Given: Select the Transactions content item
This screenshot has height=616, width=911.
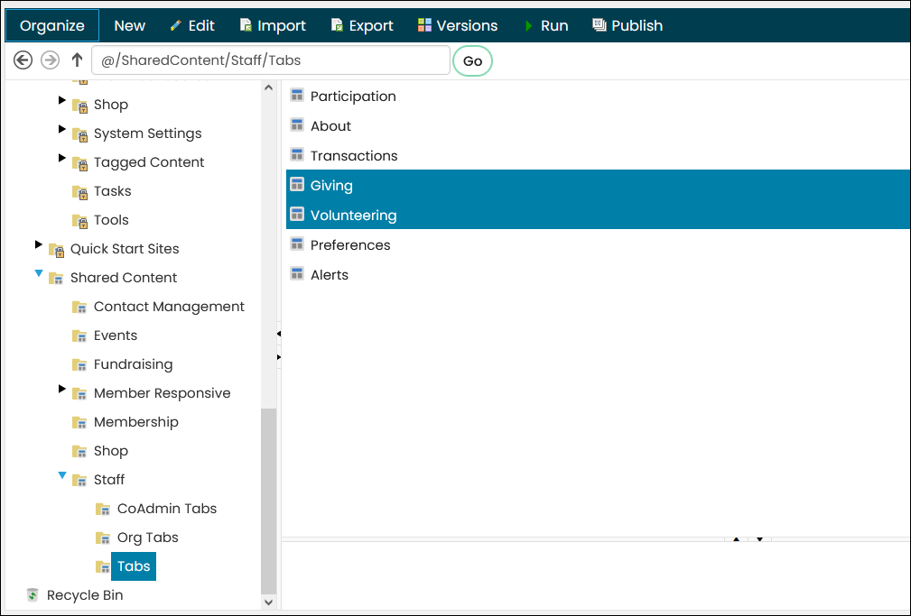Looking at the screenshot, I should point(354,156).
